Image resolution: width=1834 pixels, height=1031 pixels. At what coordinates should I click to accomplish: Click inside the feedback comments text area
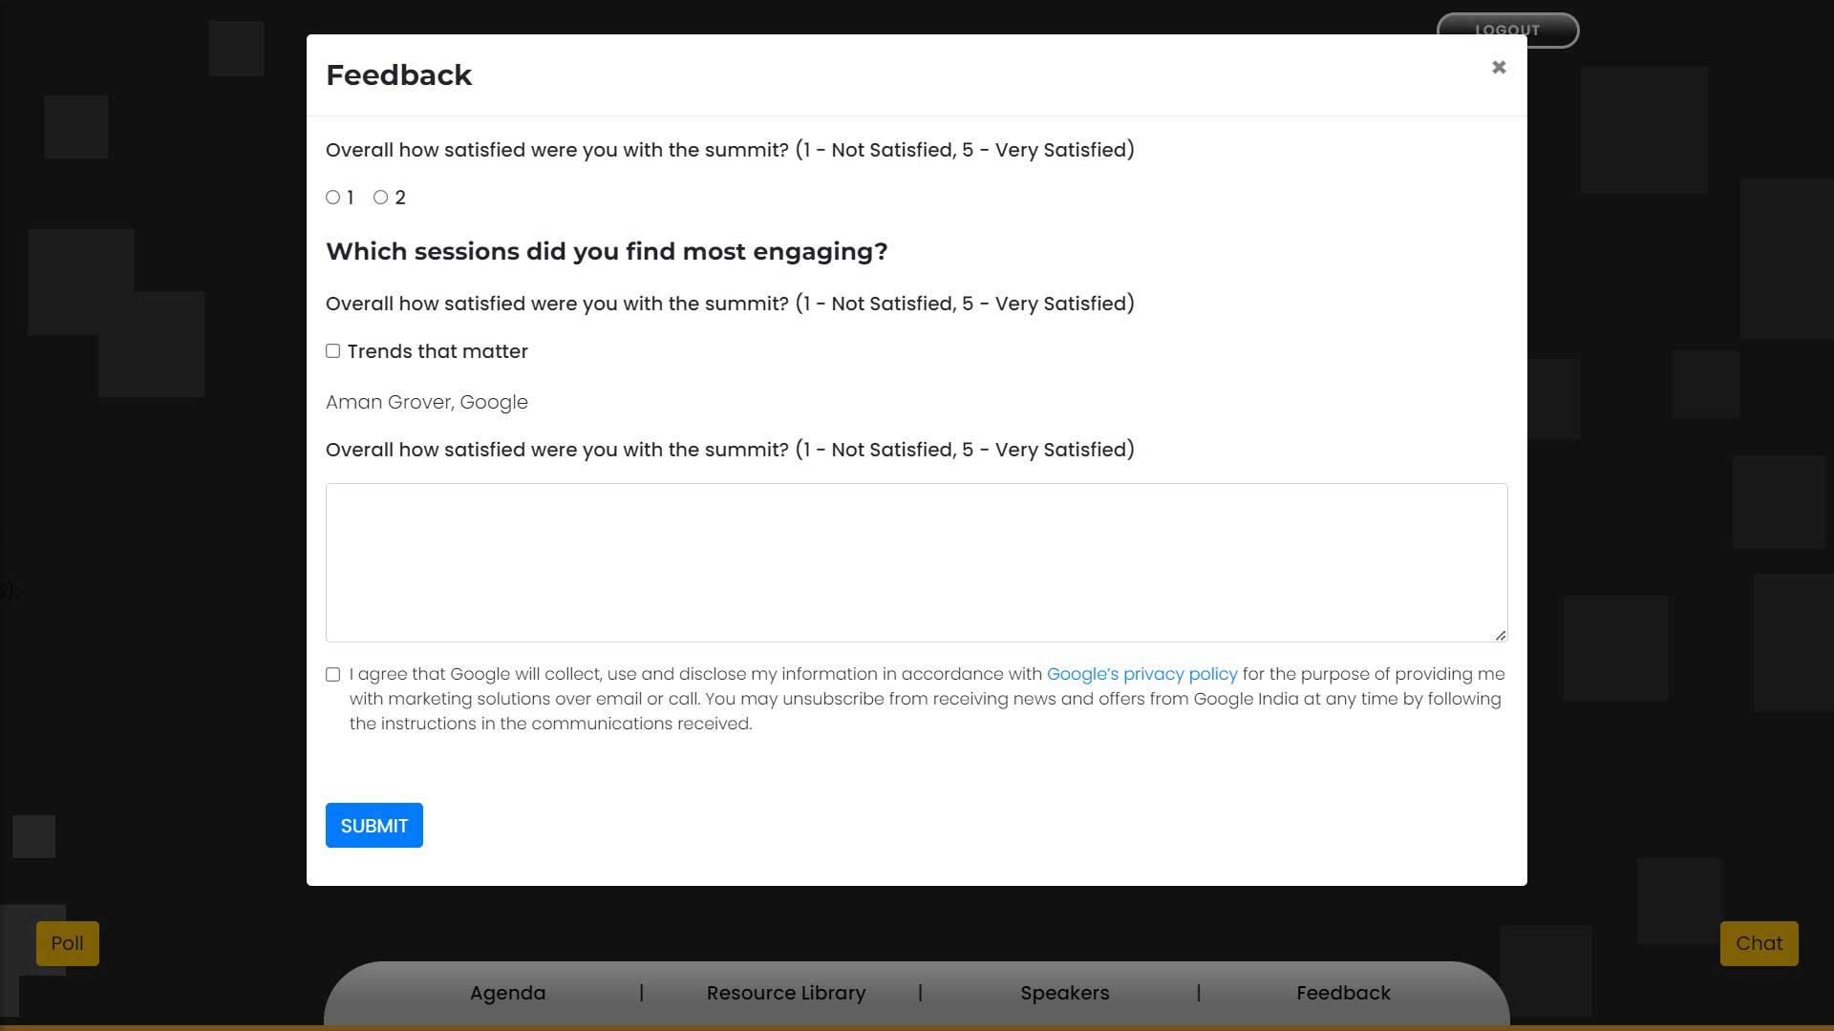tap(916, 562)
